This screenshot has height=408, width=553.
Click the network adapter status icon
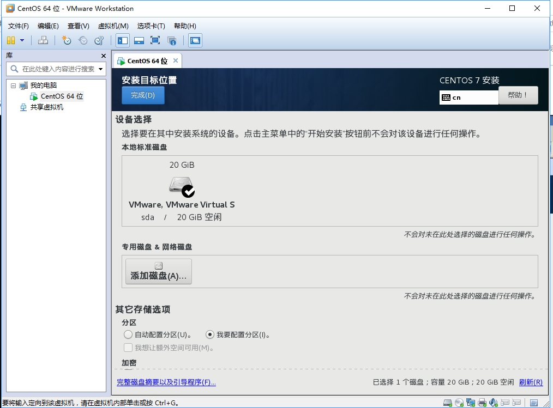coord(471,403)
